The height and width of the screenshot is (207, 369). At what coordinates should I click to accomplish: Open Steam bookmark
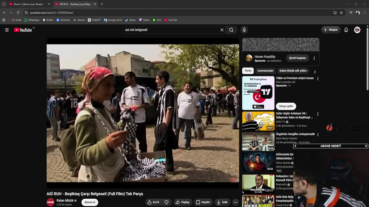pos(130,20)
